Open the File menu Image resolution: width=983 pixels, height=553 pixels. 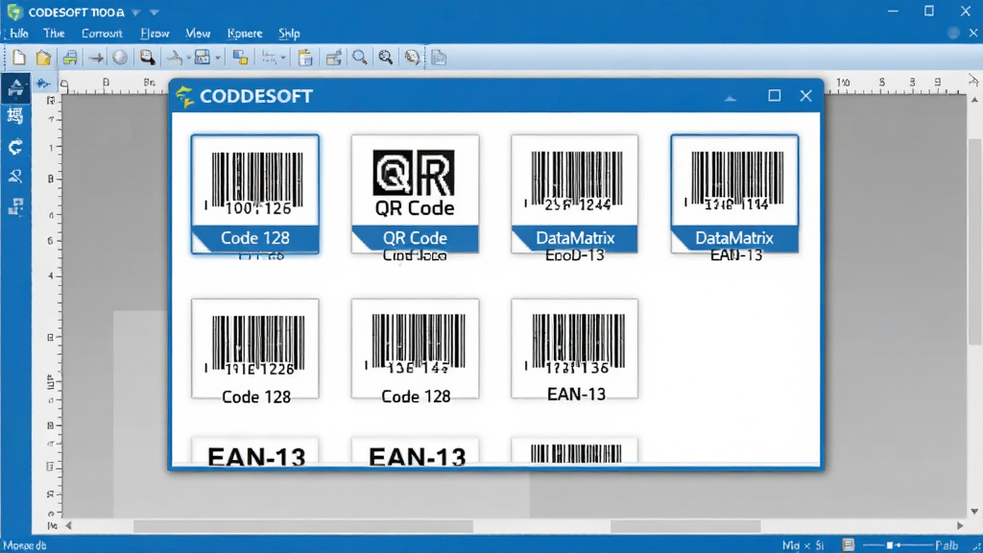(19, 34)
